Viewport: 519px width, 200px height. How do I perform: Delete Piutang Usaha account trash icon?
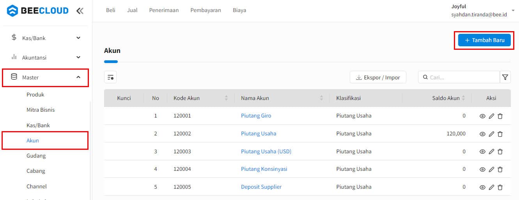pos(500,134)
